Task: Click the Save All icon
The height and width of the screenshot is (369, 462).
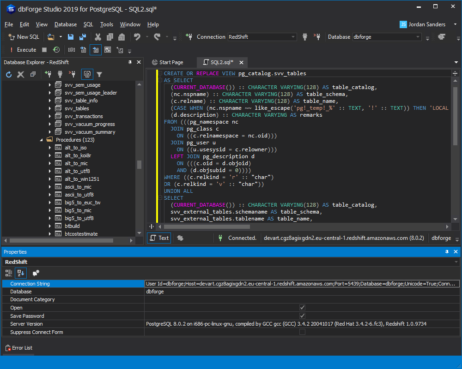Action: click(83, 37)
